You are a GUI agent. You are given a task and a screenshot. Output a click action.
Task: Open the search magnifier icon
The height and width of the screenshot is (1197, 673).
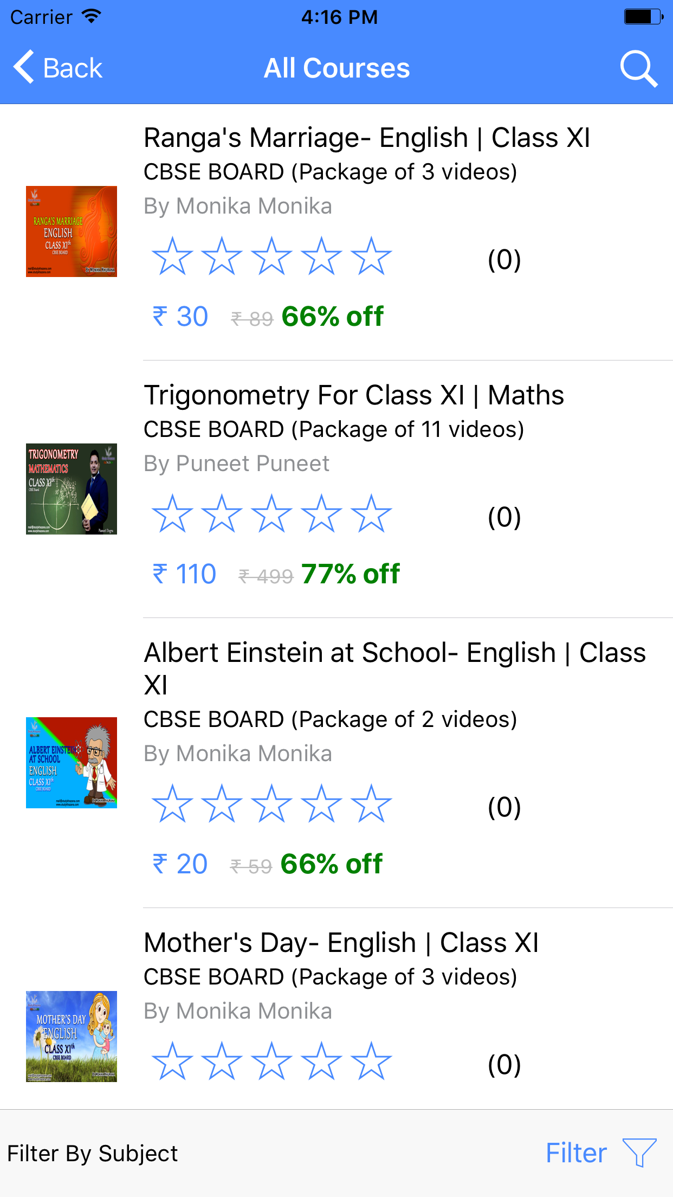638,69
